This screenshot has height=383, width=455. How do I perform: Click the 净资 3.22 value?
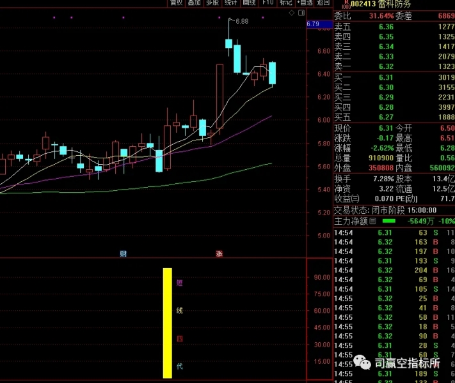(387, 189)
